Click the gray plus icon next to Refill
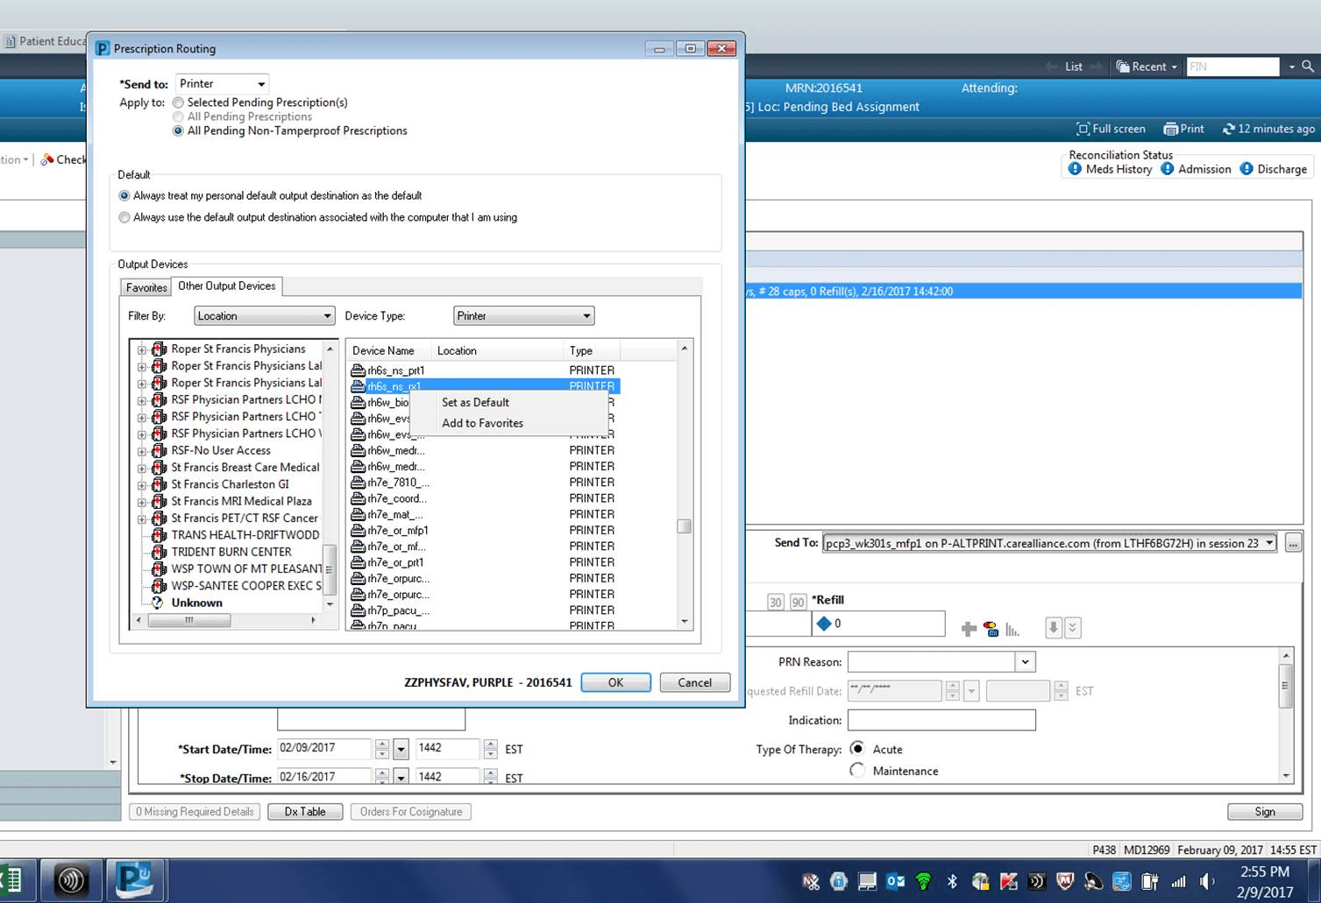The image size is (1321, 903). [x=969, y=628]
